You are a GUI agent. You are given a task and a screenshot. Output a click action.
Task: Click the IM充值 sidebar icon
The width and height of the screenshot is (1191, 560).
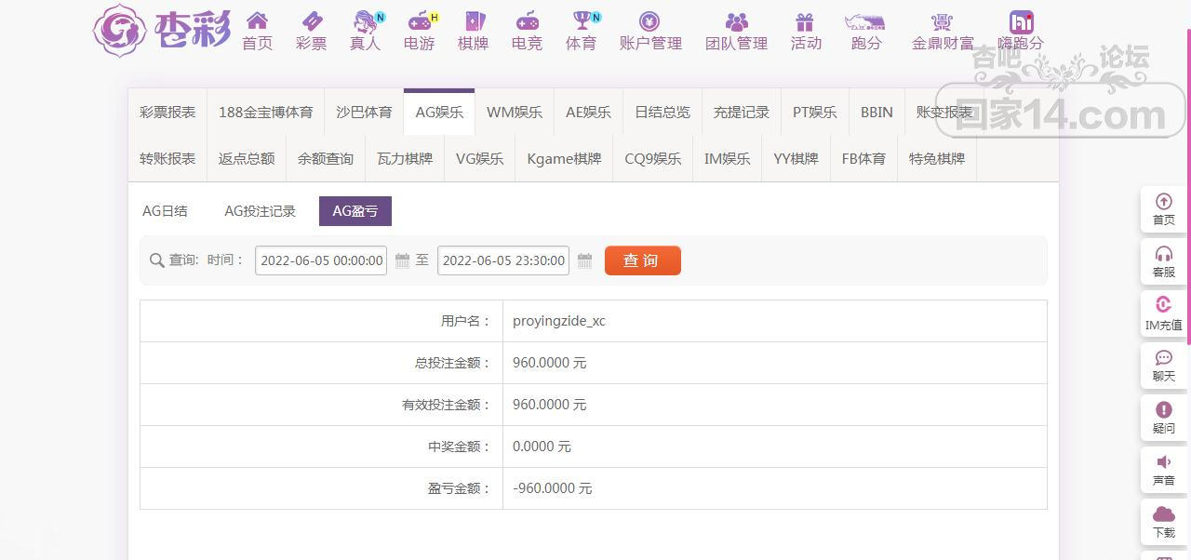tap(1163, 306)
